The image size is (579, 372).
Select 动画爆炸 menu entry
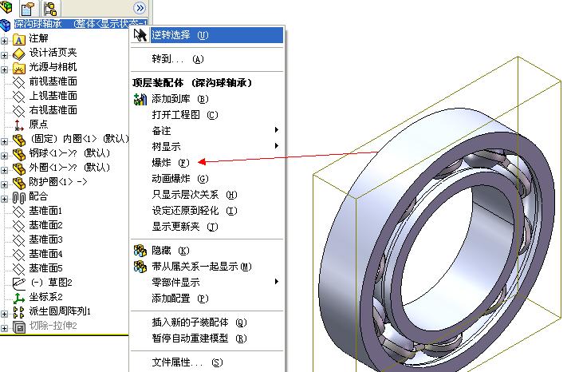coord(207,179)
